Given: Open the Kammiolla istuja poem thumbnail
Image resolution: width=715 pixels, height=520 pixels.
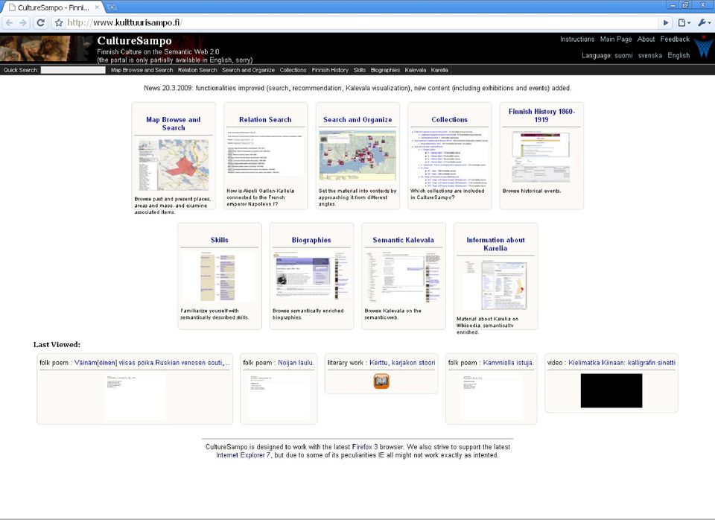Looking at the screenshot, I should 492,396.
